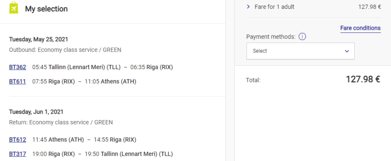Click the 05:45 Tallinn to Riga route
The image size is (391, 161).
point(102,67)
